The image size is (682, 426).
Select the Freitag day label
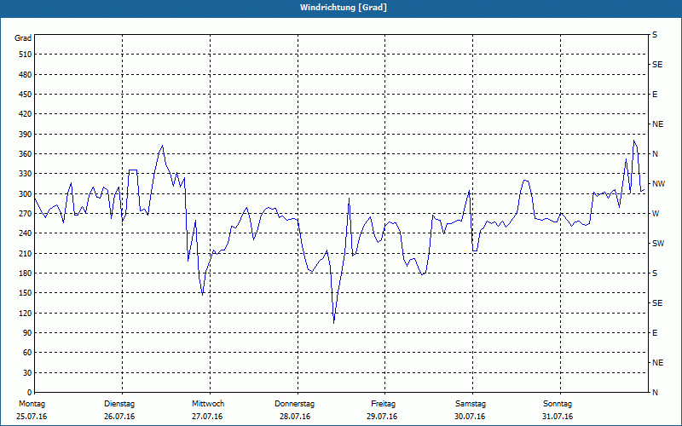click(x=383, y=404)
